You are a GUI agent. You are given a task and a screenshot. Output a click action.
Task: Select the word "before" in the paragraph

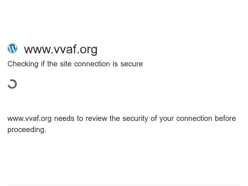tap(225, 118)
